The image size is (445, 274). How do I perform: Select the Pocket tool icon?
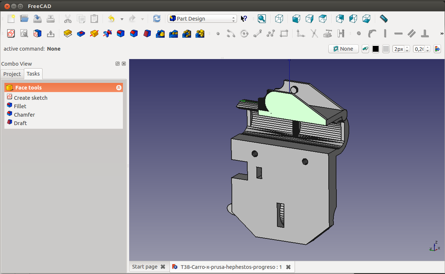81,34
